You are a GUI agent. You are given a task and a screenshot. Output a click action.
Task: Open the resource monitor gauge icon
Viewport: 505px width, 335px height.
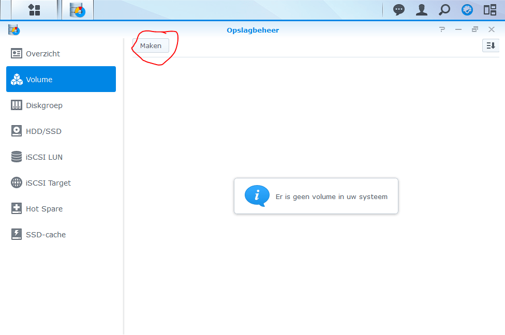467,9
